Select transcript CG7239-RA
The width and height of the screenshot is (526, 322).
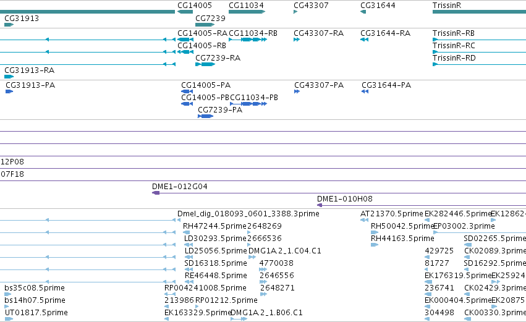coord(205,64)
